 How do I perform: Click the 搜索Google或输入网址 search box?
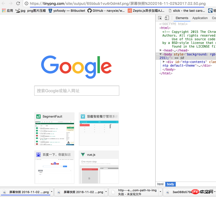coord(77,91)
